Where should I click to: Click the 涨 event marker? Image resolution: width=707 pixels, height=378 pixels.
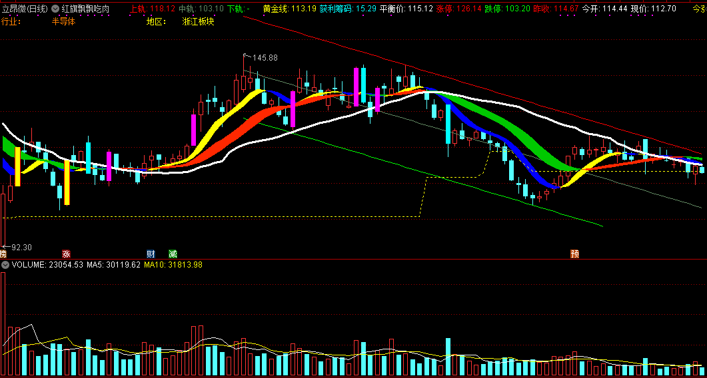coord(66,254)
